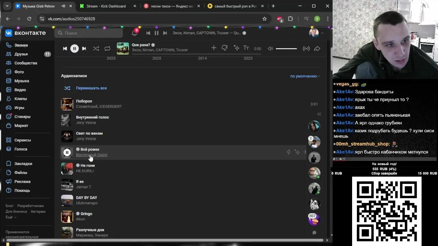The image size is (438, 246).
Task: Open Сообщества in sidebar
Action: pos(26,63)
